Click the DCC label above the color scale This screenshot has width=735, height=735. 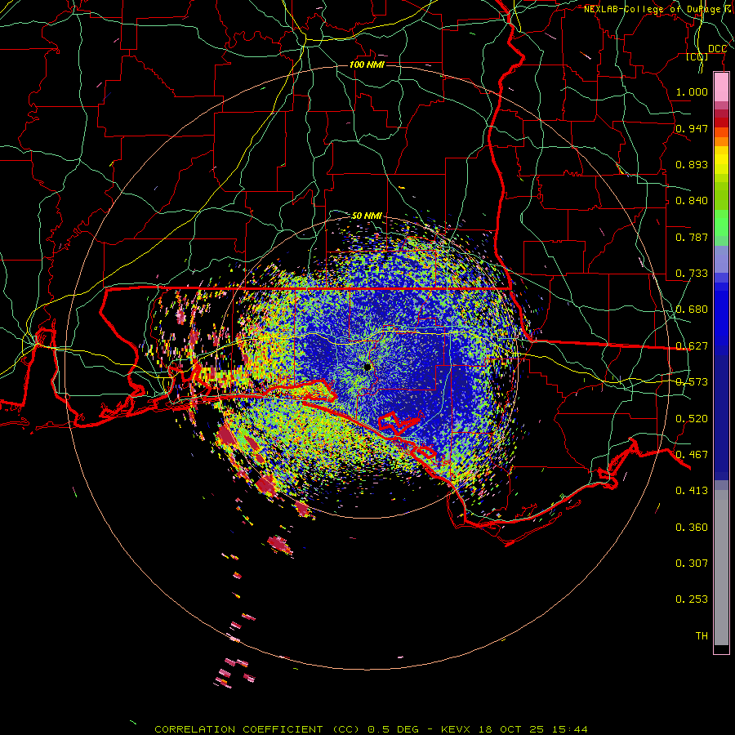(717, 49)
